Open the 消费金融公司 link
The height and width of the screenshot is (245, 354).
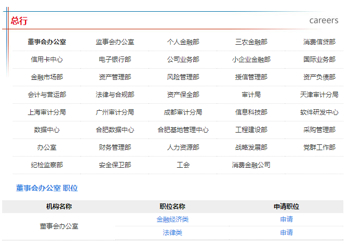coord(251,165)
